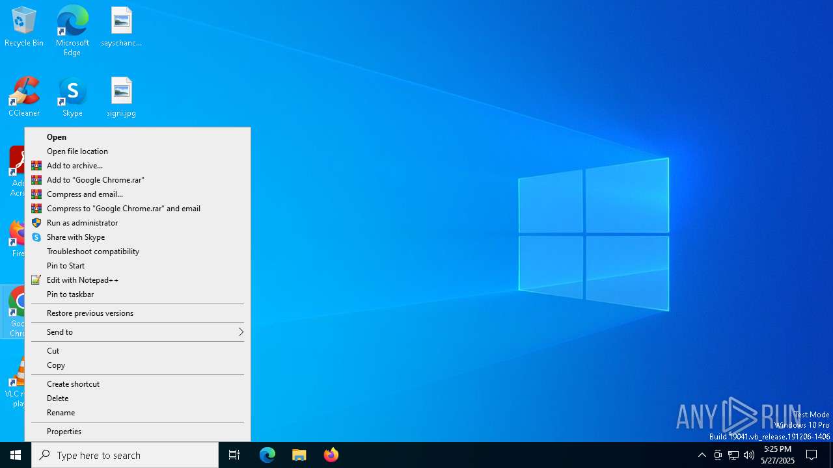
Task: Open the clock and date flyout
Action: [x=778, y=455]
